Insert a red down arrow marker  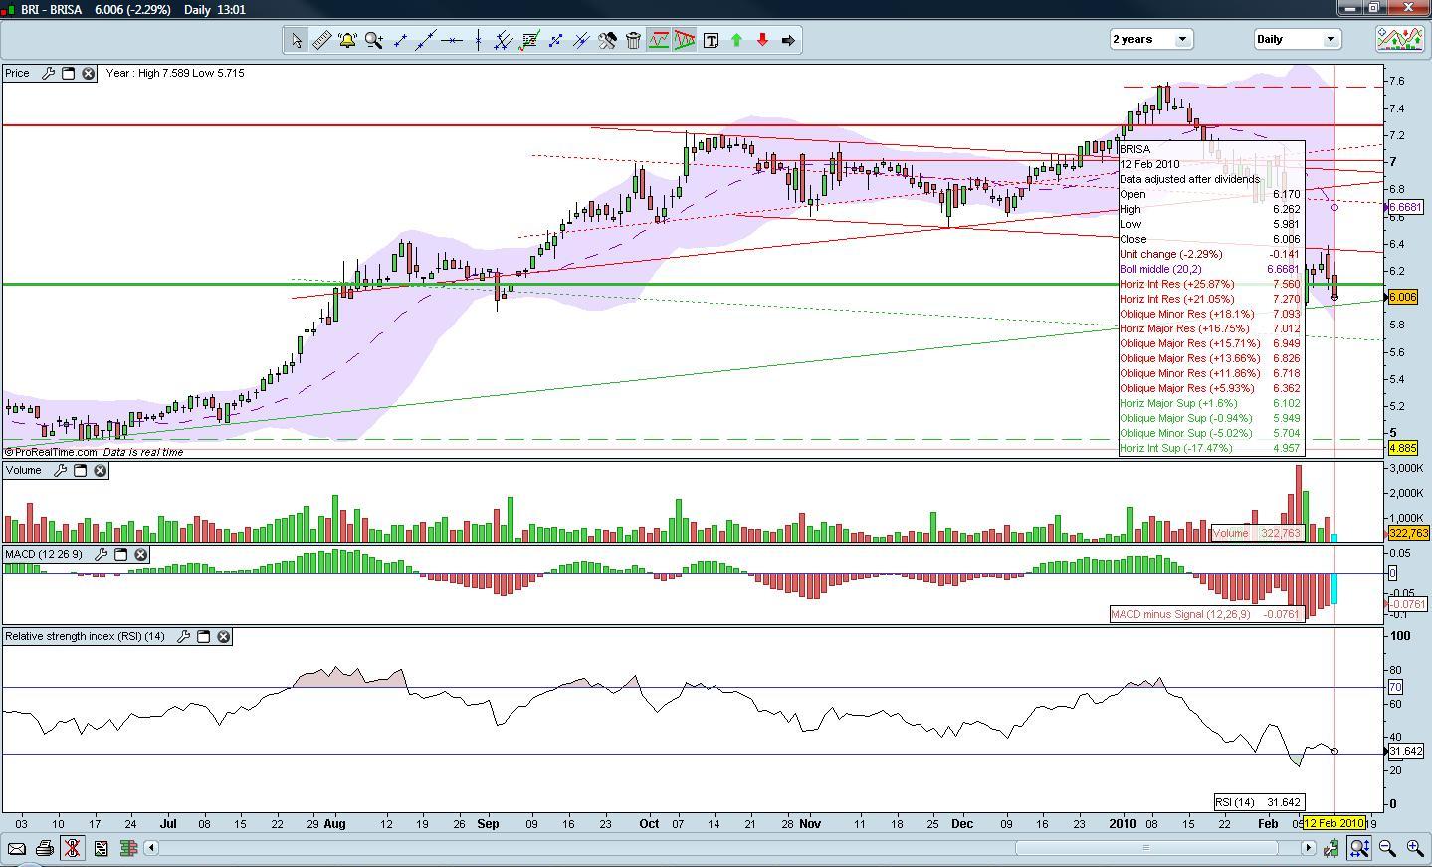coord(762,40)
